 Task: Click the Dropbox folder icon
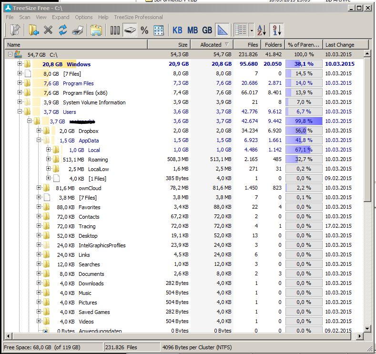click(46, 131)
